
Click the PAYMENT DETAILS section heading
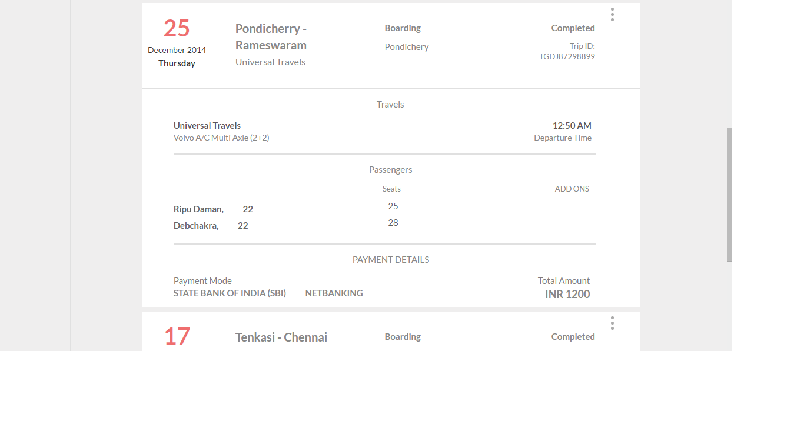pyautogui.click(x=391, y=260)
